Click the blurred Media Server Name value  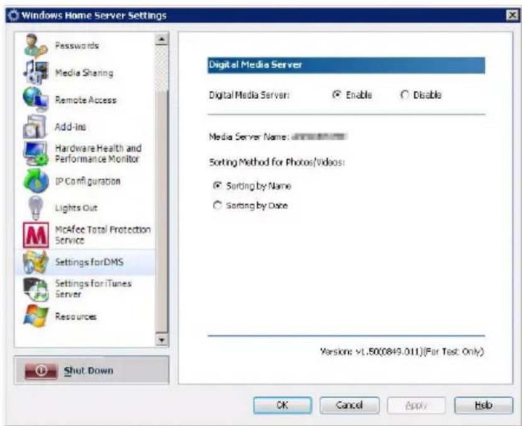click(320, 137)
